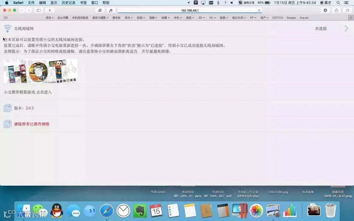Screen dimensions: 354x221
Task: Open the Calendar app showing 15
Action: pyautogui.click(x=156, y=211)
